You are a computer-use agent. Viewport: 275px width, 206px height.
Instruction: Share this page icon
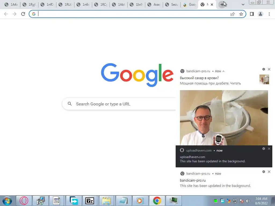pyautogui.click(x=233, y=14)
